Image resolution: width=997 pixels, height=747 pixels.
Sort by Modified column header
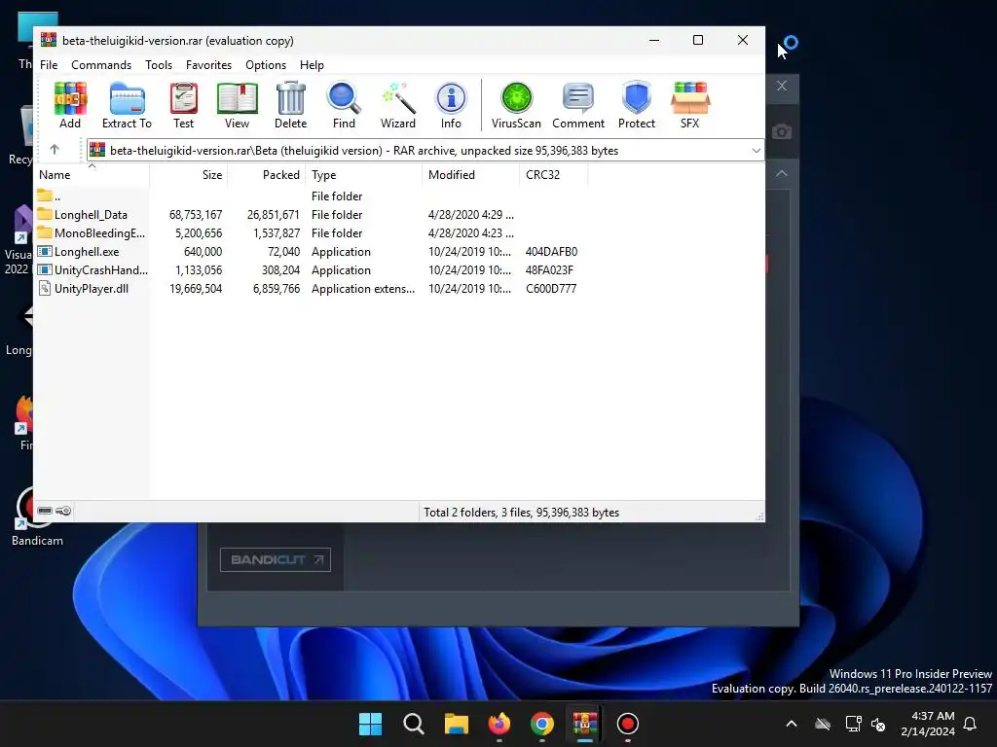(470, 175)
